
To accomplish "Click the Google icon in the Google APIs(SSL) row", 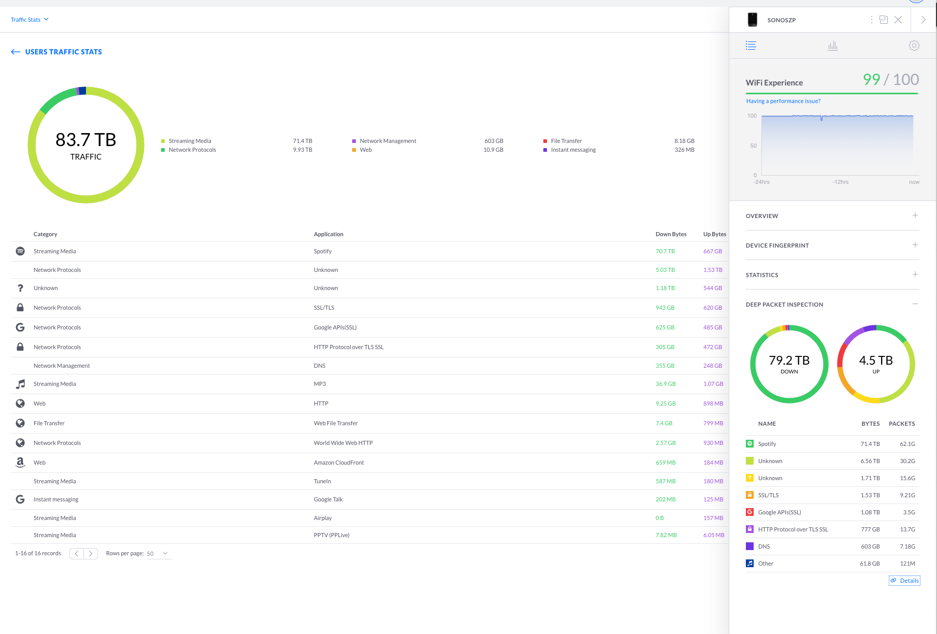I will (20, 327).
